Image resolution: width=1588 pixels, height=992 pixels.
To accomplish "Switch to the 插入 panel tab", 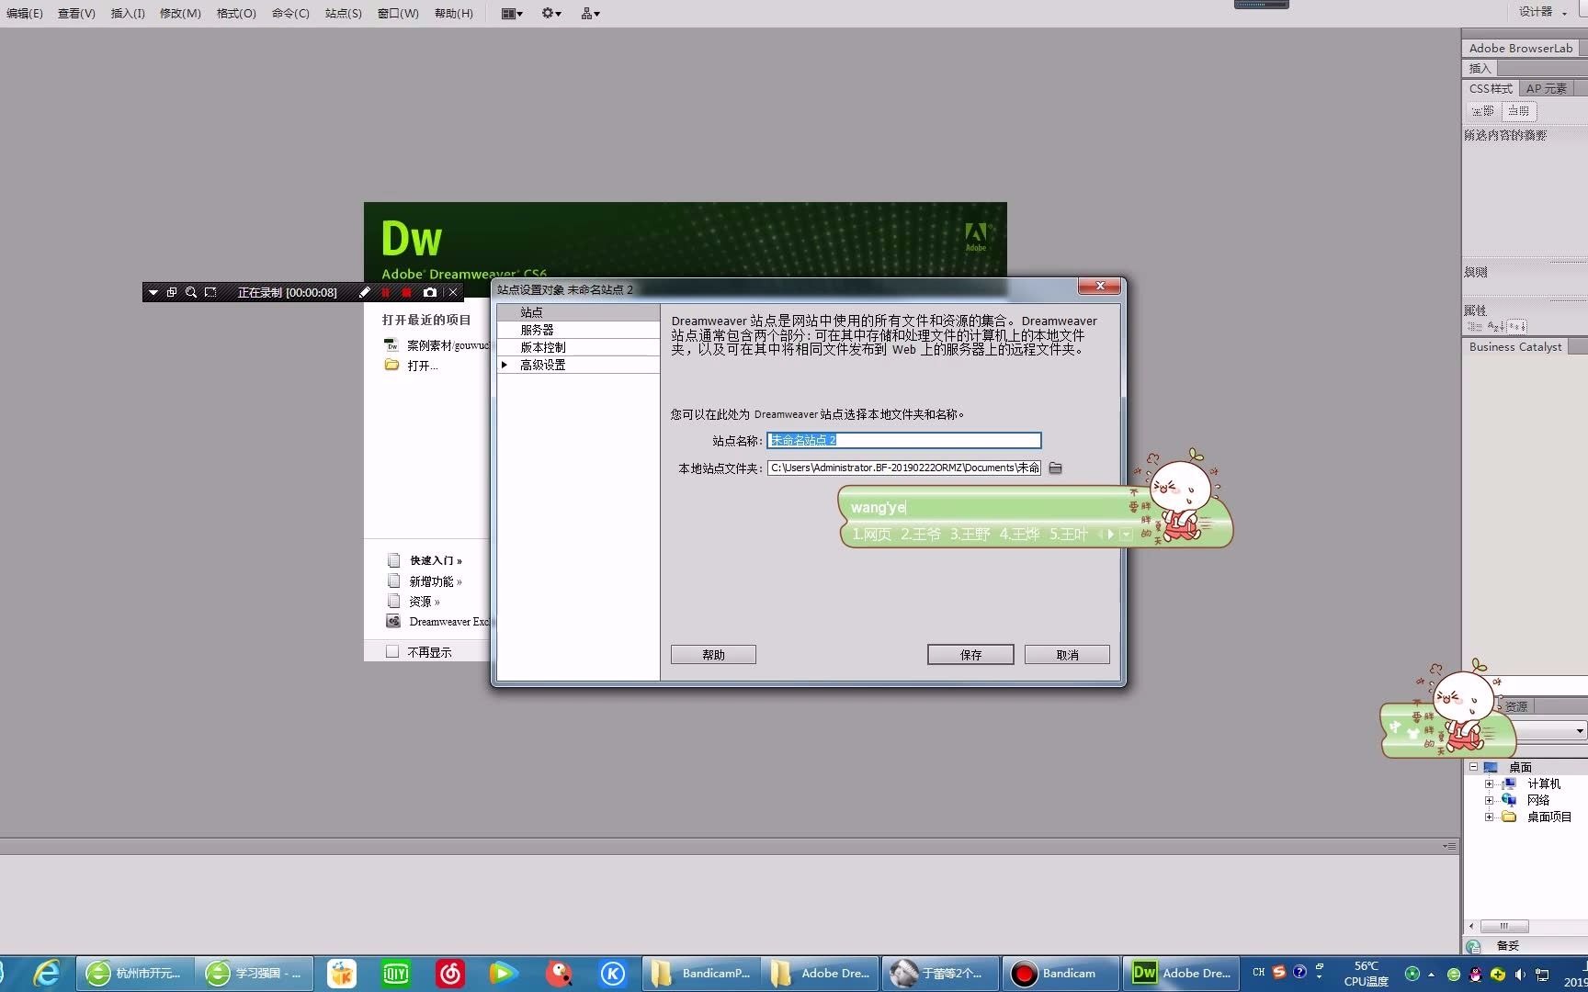I will (x=1480, y=68).
